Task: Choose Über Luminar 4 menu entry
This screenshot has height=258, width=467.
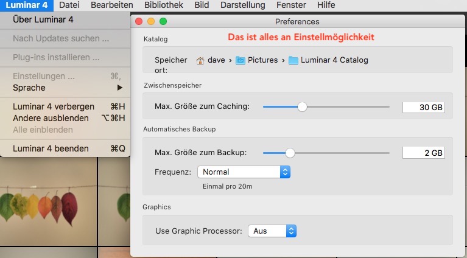Action: [x=65, y=19]
